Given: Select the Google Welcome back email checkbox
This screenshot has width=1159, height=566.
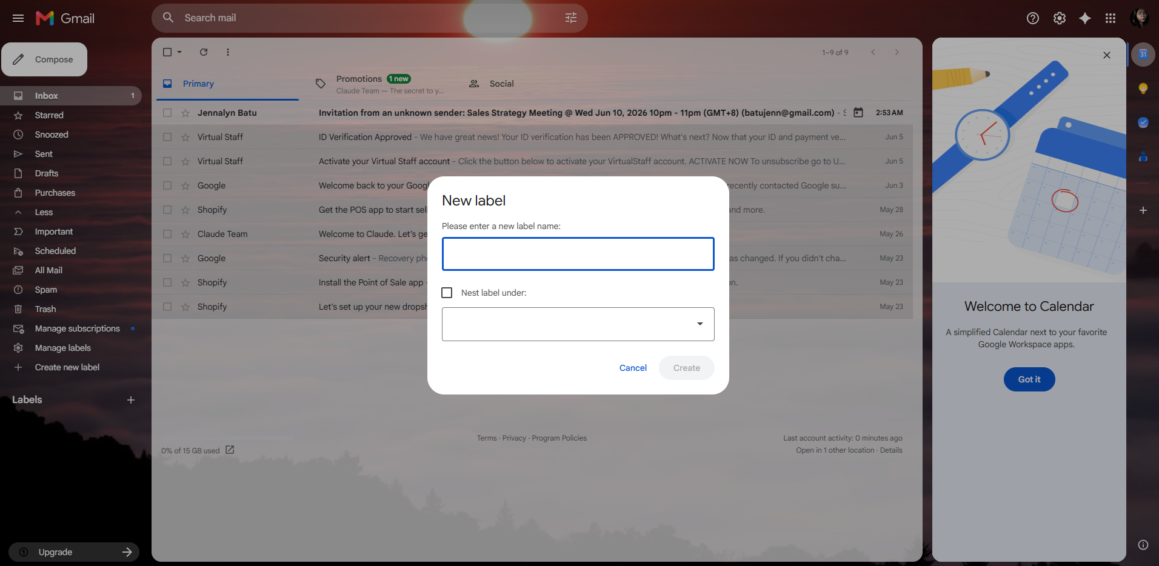Looking at the screenshot, I should [x=167, y=185].
